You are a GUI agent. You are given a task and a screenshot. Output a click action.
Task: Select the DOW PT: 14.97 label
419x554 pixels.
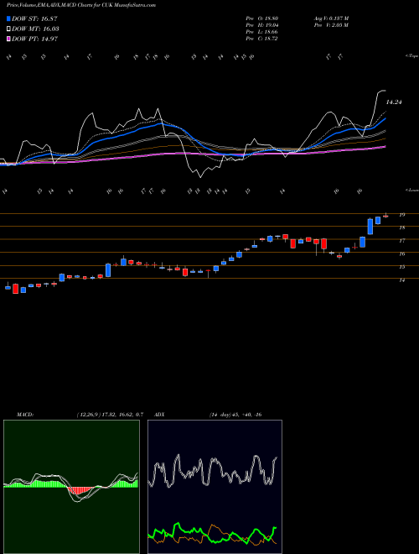(34, 39)
